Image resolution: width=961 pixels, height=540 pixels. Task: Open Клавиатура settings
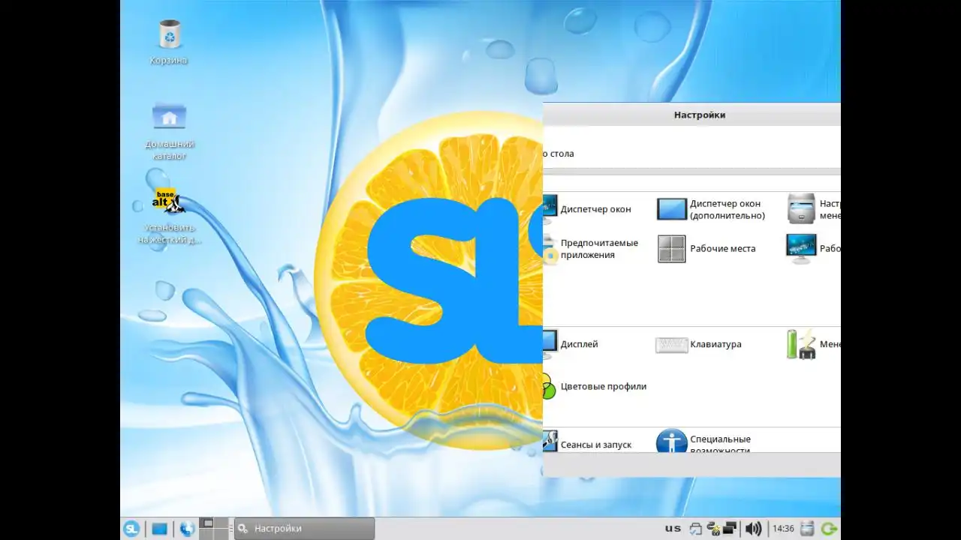tap(698, 344)
